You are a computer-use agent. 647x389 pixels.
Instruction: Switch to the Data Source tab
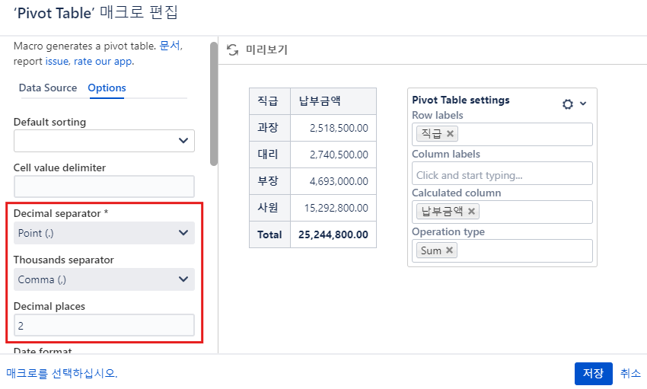(x=48, y=88)
